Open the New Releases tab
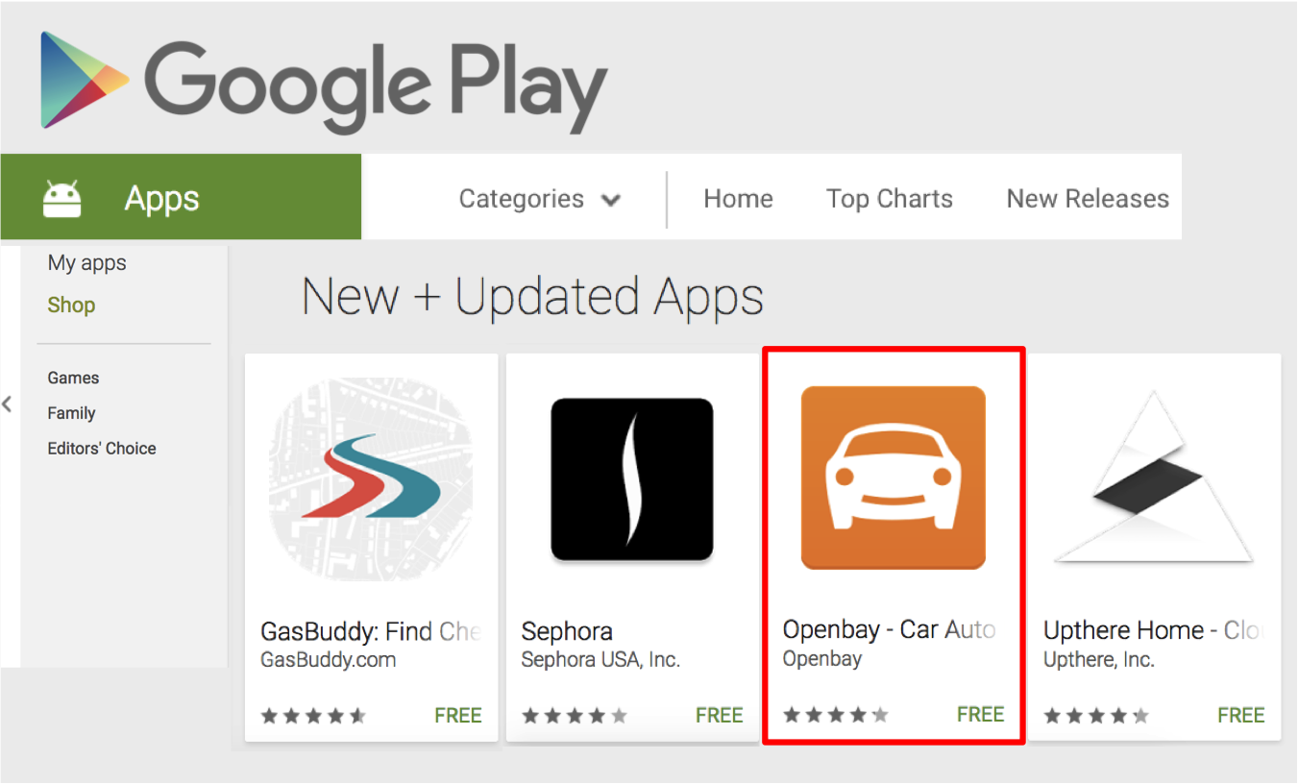 pyautogui.click(x=1088, y=199)
